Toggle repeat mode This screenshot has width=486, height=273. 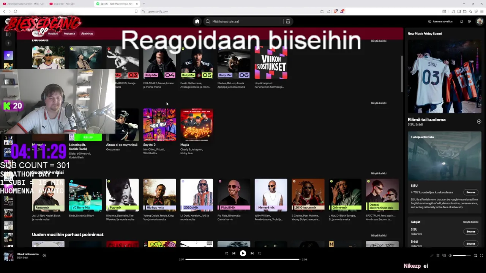tap(260, 253)
